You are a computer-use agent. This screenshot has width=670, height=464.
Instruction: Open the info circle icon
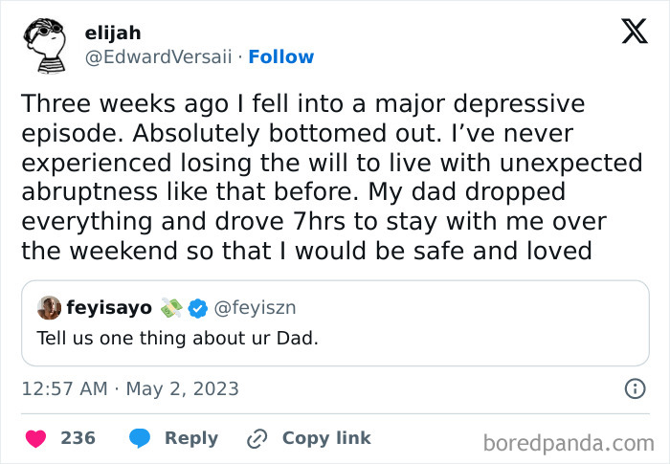(x=634, y=388)
